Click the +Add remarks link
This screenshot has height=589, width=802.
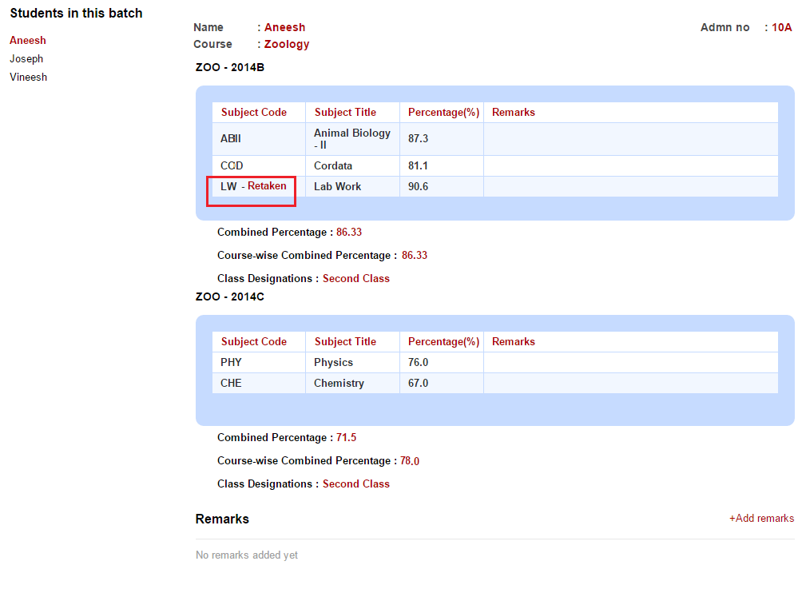(761, 518)
